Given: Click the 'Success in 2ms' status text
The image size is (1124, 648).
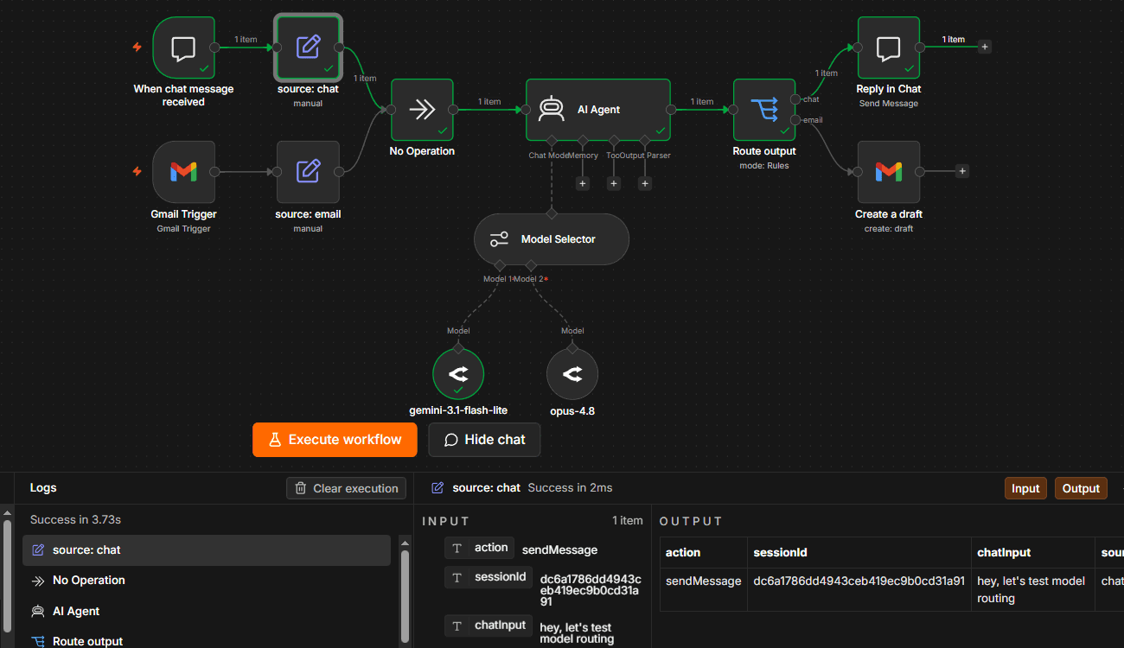Looking at the screenshot, I should (570, 488).
